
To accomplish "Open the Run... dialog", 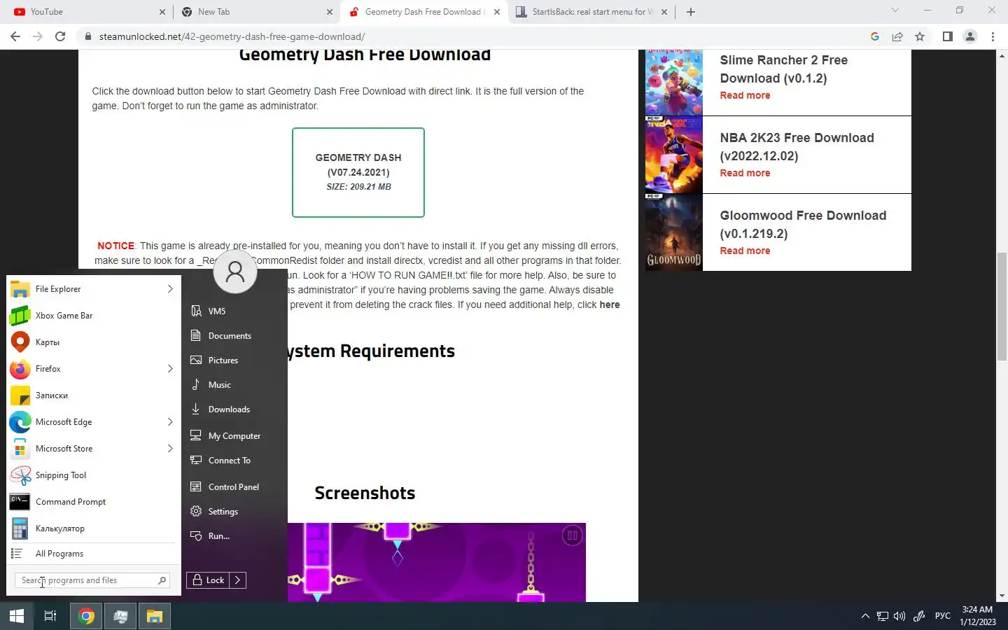I will [x=234, y=536].
